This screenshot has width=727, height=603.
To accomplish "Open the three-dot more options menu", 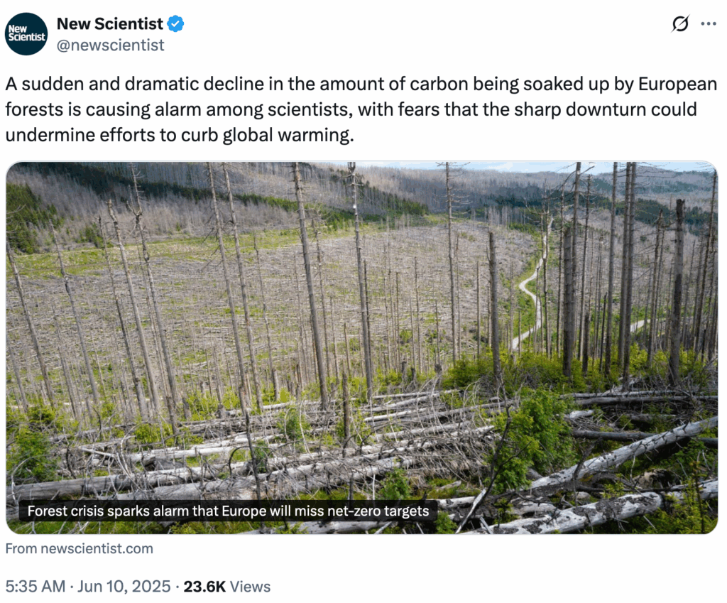I will [709, 23].
